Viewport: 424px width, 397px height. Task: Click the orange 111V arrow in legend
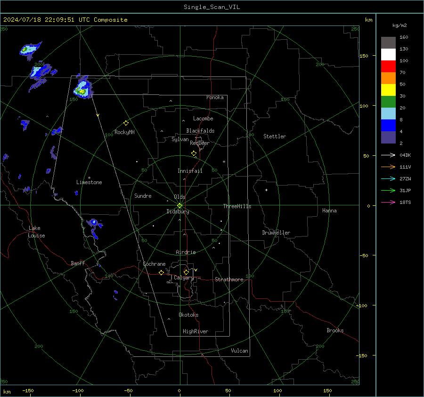click(388, 167)
